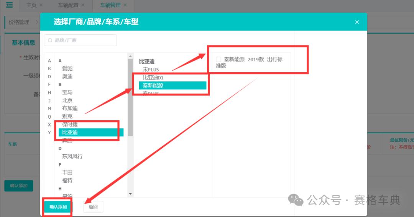Click the 确认添加 button on the background page
414x217 pixels.
tap(19, 186)
